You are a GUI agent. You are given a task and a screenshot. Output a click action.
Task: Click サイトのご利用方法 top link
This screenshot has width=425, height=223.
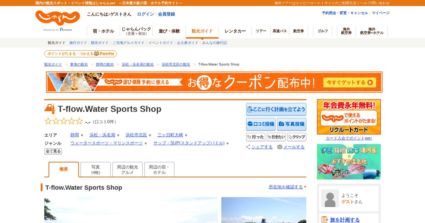tap(340, 3)
